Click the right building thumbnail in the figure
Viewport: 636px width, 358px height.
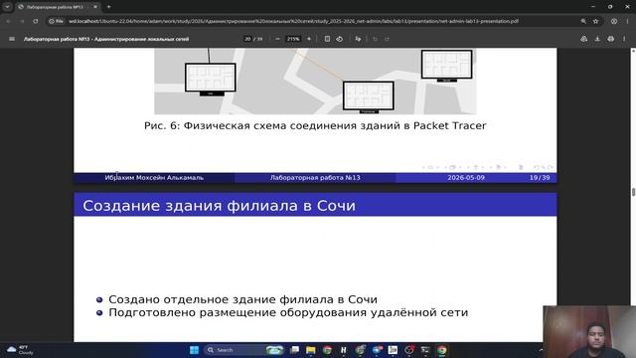click(x=446, y=65)
